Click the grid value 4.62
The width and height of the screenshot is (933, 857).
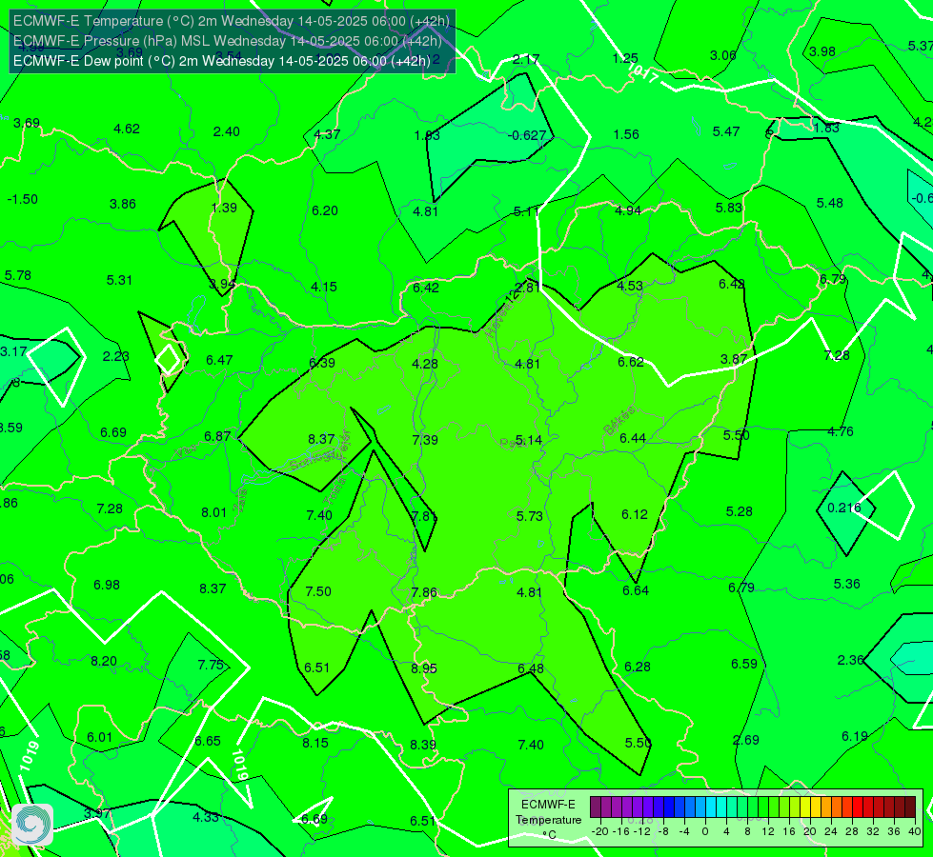(x=127, y=130)
